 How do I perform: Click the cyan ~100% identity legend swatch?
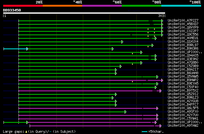(x=181, y=6)
